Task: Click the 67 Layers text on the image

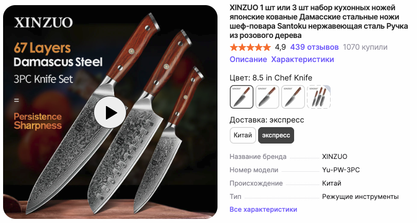Action: coord(42,48)
